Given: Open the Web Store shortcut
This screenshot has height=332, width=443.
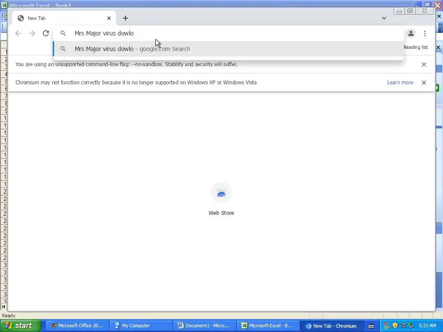Looking at the screenshot, I should point(221,199).
